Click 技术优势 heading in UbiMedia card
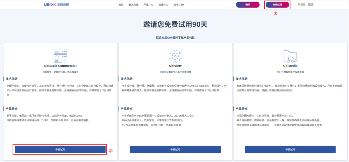The height and width of the screenshot is (162, 349). pos(242,79)
